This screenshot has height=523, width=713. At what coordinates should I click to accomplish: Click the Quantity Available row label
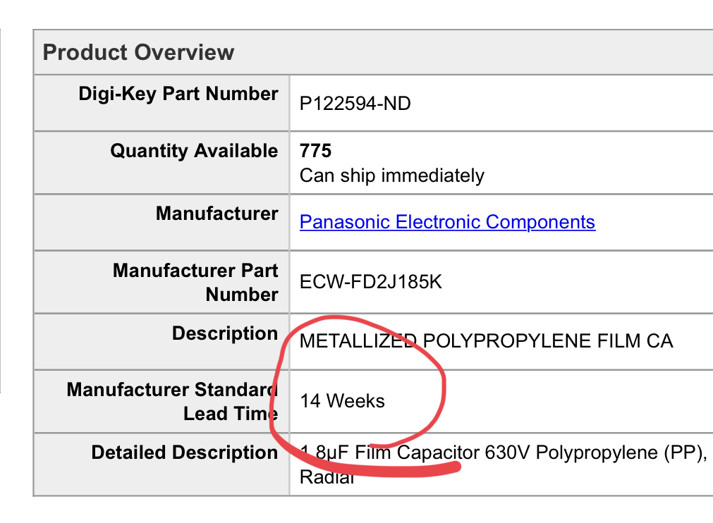(x=194, y=151)
